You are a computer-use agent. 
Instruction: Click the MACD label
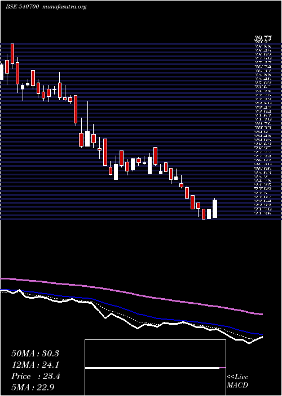point(237,385)
